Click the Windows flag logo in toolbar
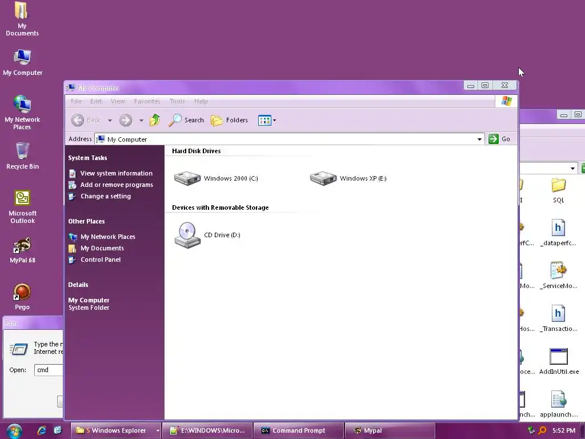 point(506,101)
